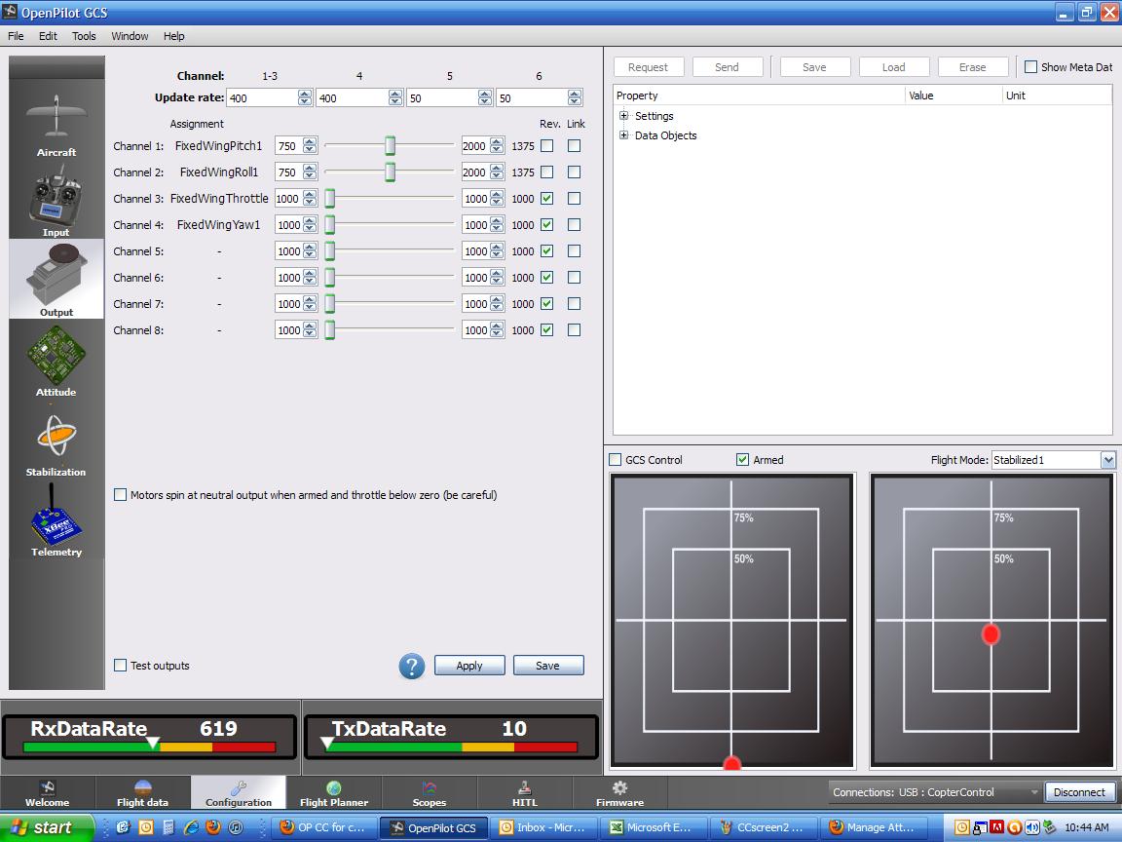Open the Stabilization gyroscope panel
This screenshot has width=1122, height=842.
pos(56,440)
